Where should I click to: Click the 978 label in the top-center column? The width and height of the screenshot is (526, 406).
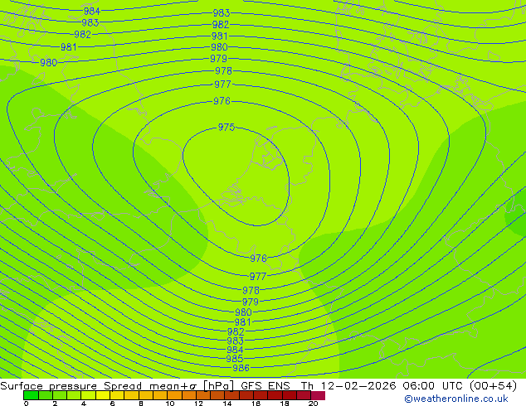pyautogui.click(x=223, y=71)
